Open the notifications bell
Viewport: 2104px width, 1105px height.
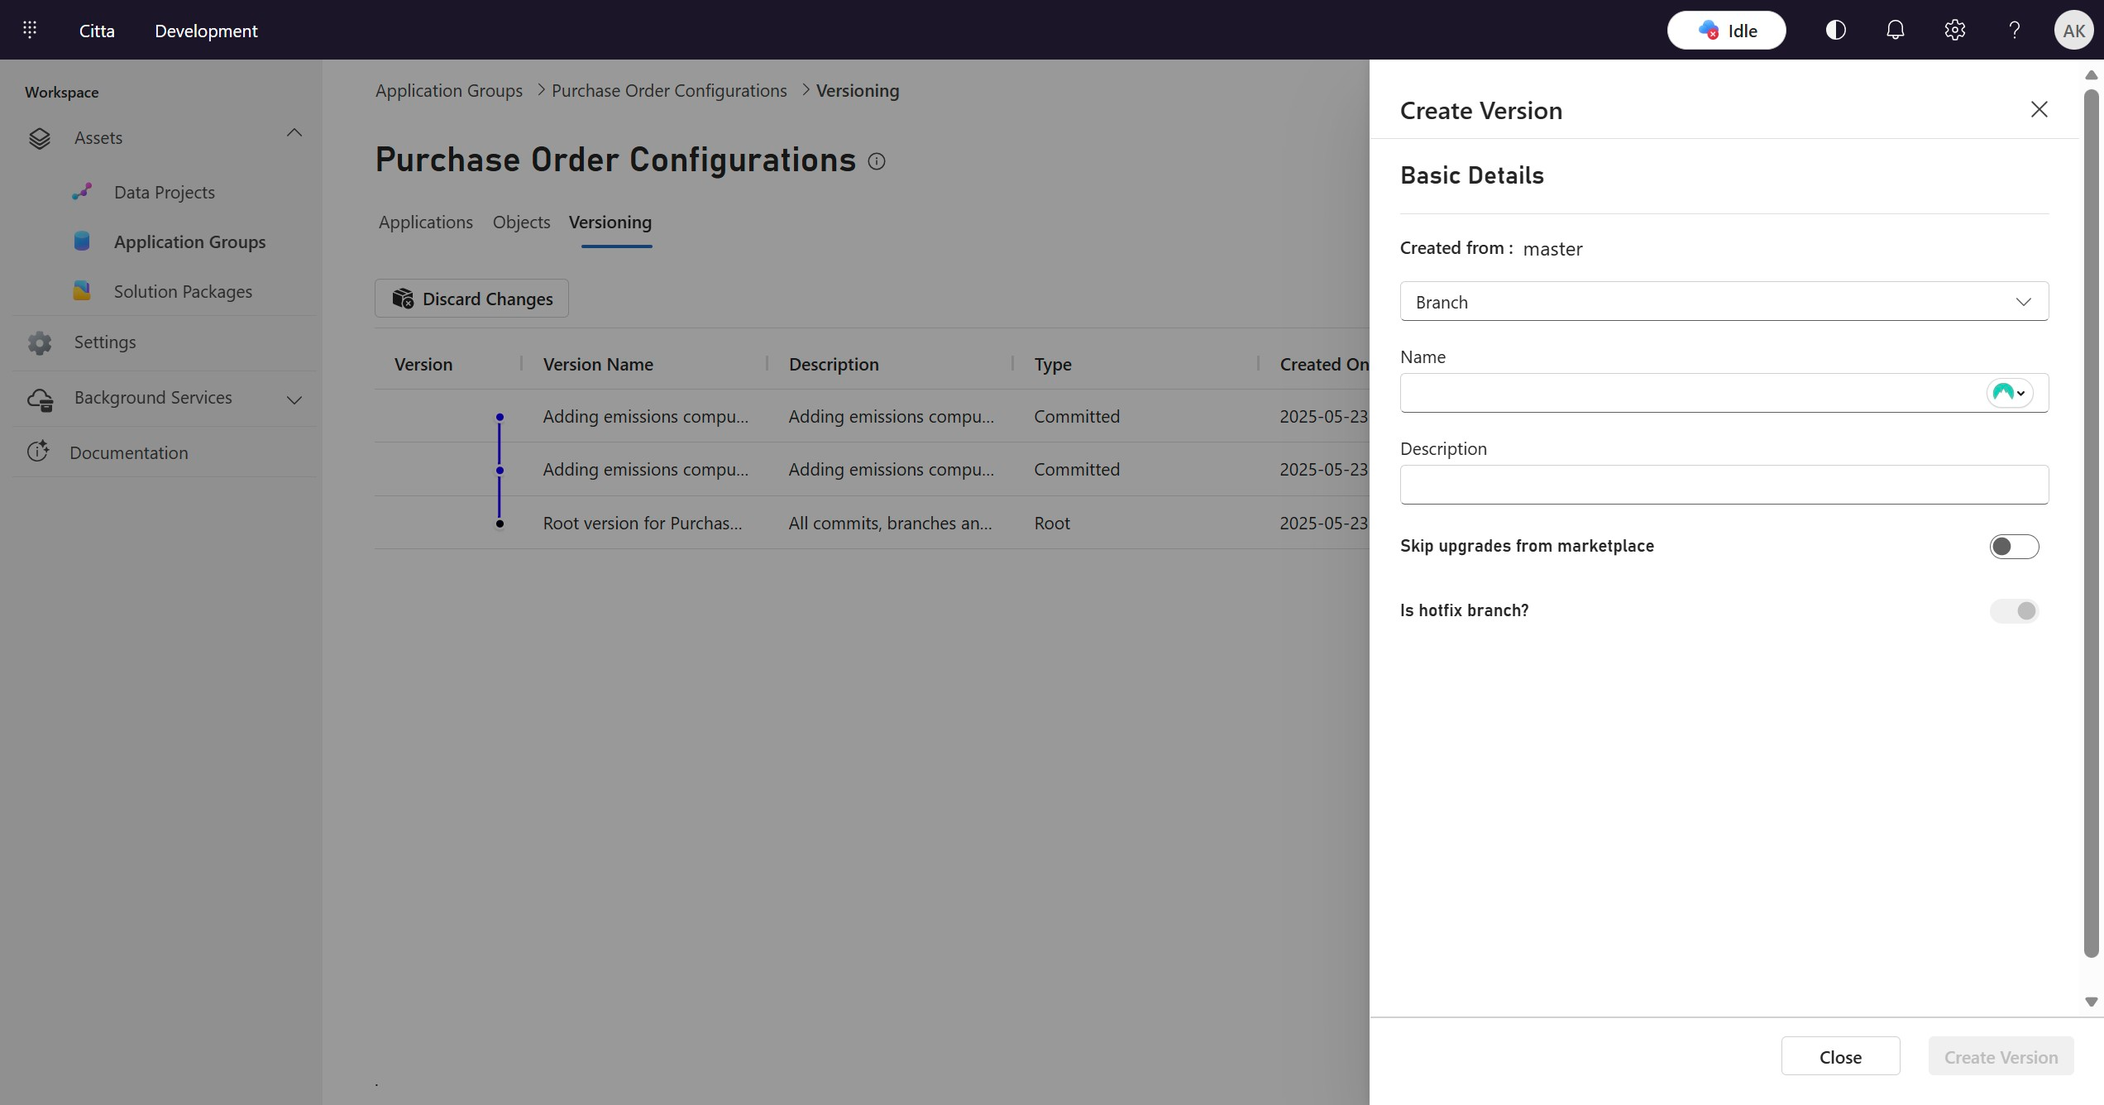coord(1895,31)
